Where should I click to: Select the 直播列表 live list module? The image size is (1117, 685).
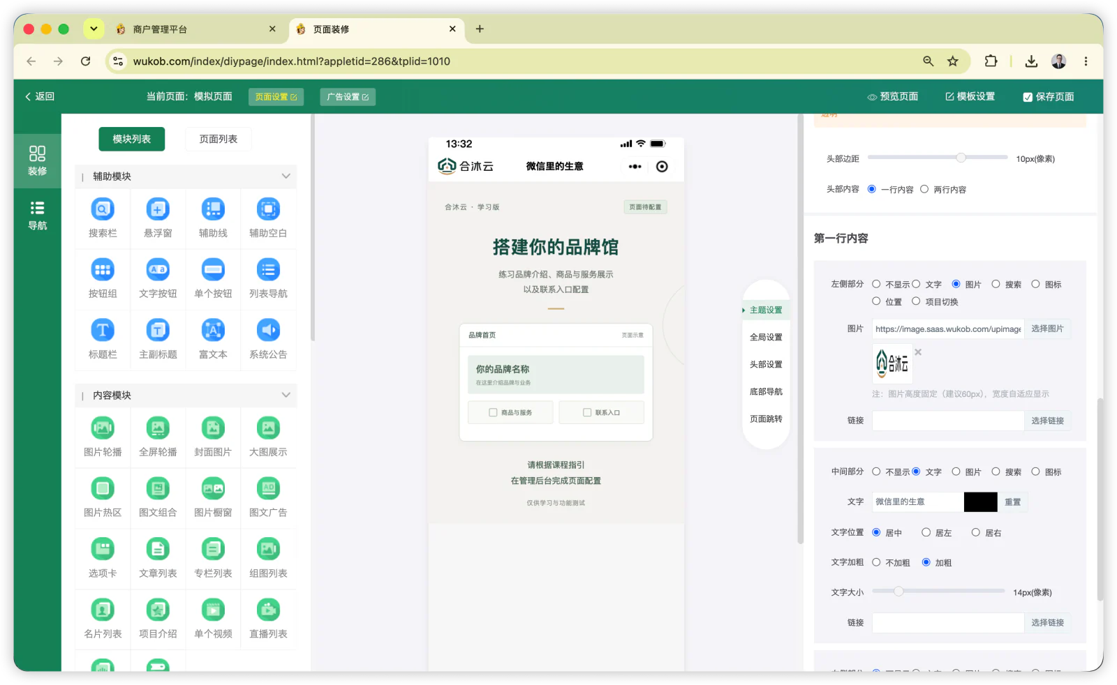click(x=268, y=619)
